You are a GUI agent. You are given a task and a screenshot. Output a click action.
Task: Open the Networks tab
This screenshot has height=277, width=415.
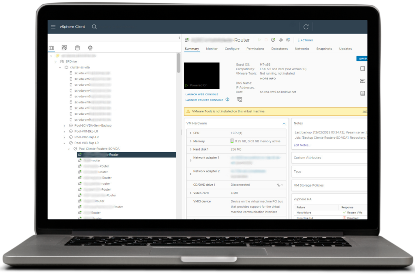coord(302,49)
